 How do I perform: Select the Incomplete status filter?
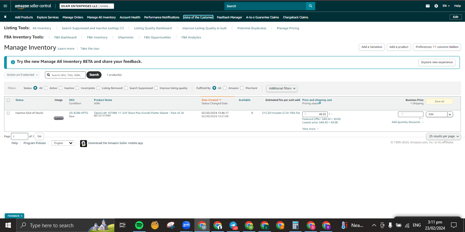(77, 88)
